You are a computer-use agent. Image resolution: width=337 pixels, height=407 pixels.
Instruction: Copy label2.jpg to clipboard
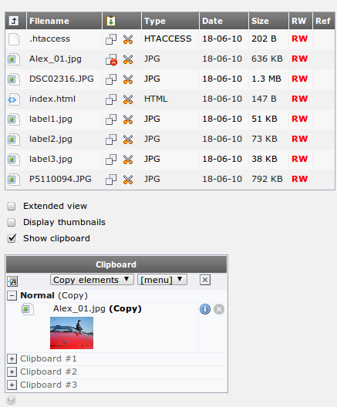point(111,140)
